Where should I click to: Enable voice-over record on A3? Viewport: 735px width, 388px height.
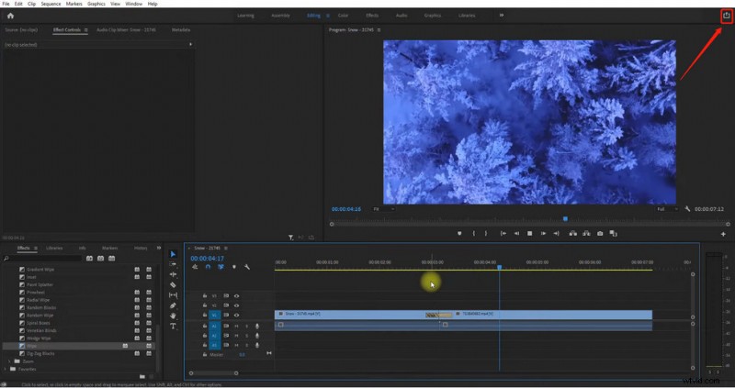pos(257,346)
